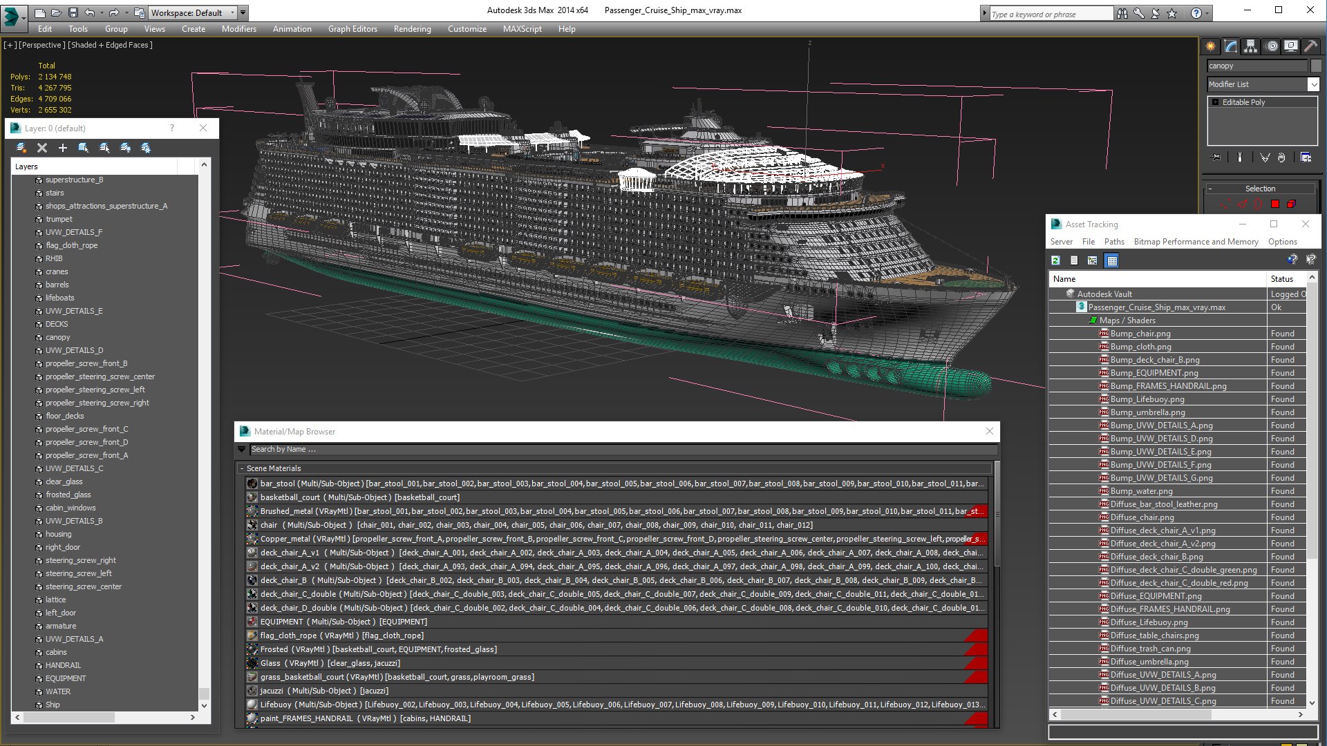Toggle Border sub-object selection

(1259, 204)
